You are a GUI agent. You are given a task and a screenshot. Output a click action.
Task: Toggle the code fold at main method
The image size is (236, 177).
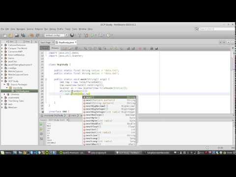46,79
